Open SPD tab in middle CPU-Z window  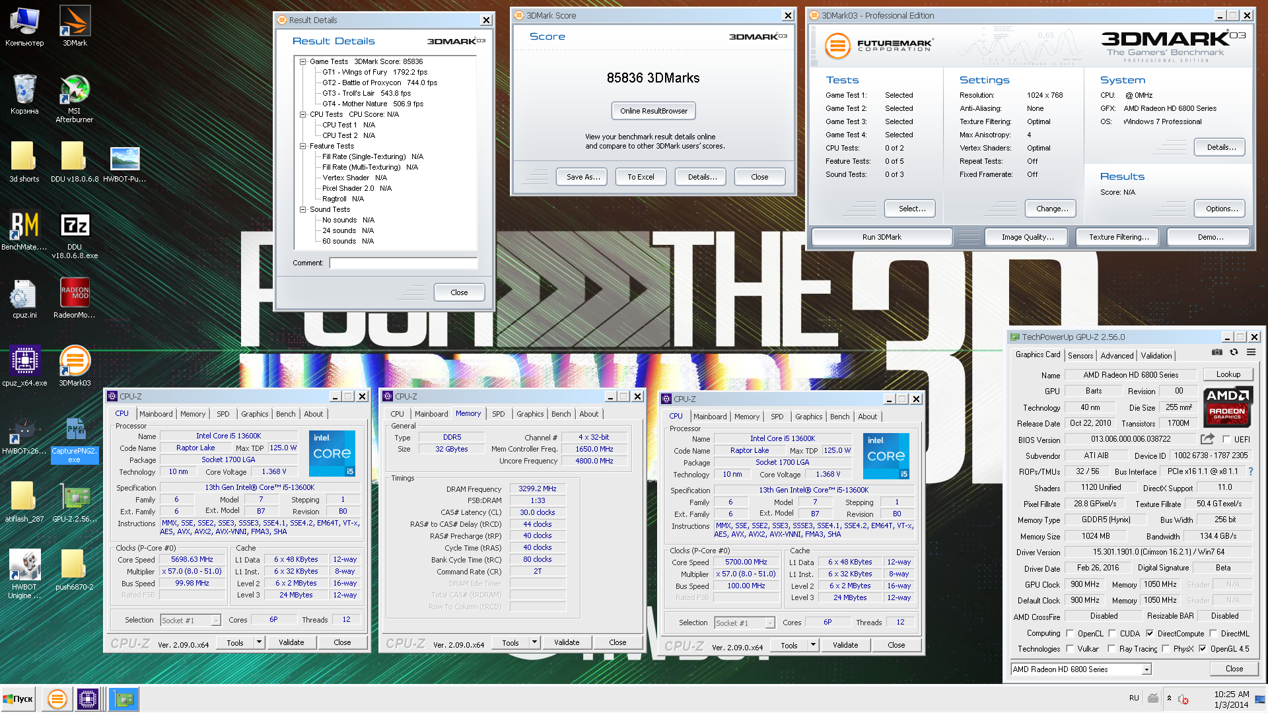pyautogui.click(x=499, y=414)
